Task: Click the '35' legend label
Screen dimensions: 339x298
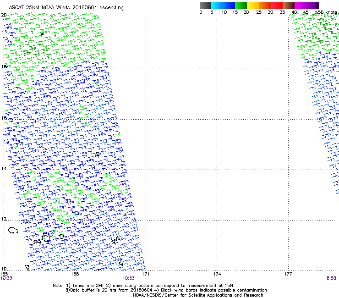Action: tap(282, 12)
